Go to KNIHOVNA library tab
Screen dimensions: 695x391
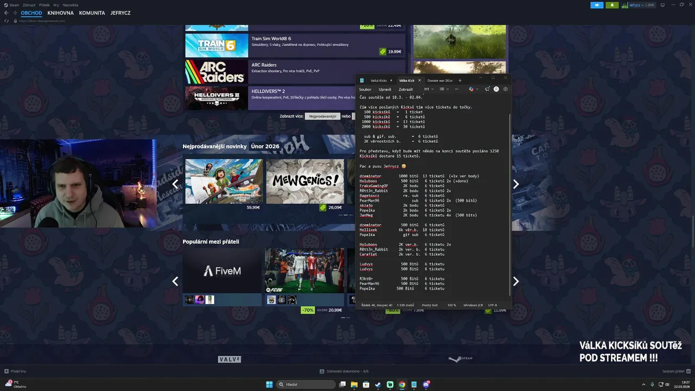60,12
